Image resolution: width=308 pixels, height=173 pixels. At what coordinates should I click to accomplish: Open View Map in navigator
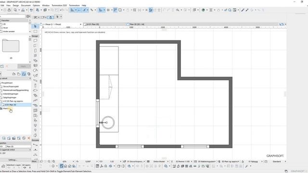point(19,74)
